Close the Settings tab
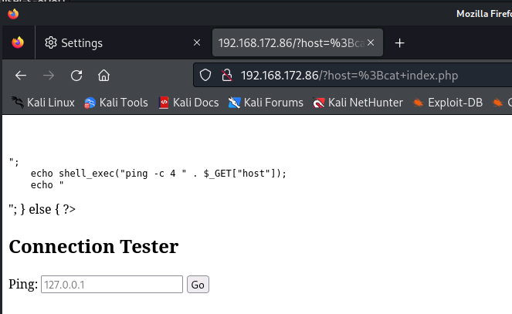512x314 pixels. 197,42
